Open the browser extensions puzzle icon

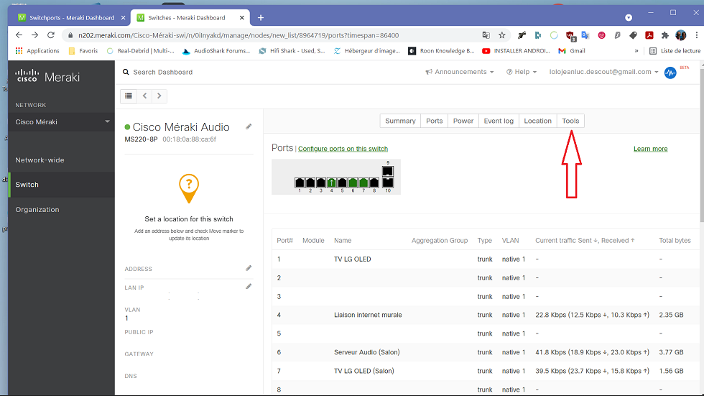(x=665, y=35)
